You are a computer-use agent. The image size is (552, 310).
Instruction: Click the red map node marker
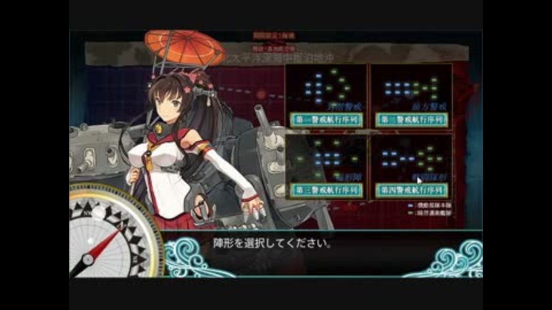(261, 95)
